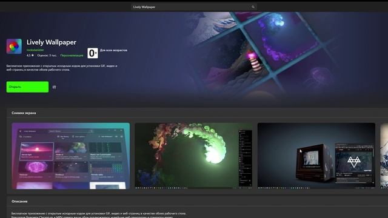Click the gift icon beside Открыть
Image resolution: width=388 pixels, height=218 pixels.
click(54, 87)
